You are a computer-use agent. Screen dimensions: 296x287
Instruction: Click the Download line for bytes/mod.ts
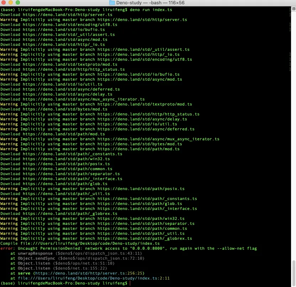click(x=54, y=109)
